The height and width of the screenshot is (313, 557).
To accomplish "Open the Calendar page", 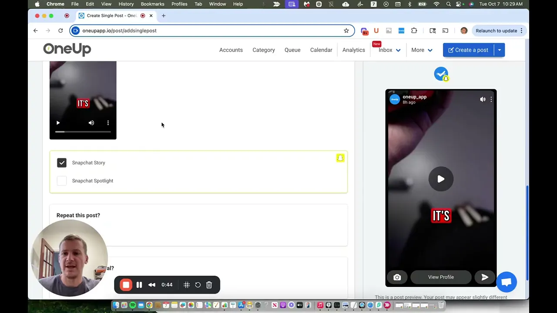I will (321, 50).
